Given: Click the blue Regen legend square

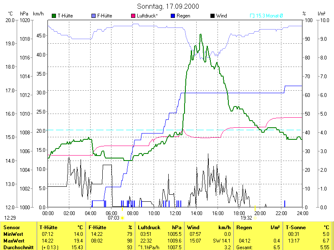Looking at the screenshot, I should pyautogui.click(x=173, y=16).
